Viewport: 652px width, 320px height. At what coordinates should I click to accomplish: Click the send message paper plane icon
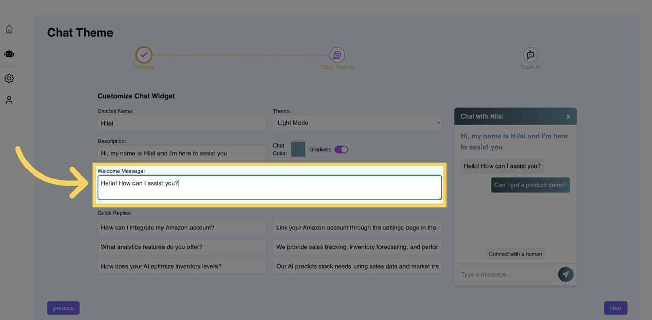[565, 274]
